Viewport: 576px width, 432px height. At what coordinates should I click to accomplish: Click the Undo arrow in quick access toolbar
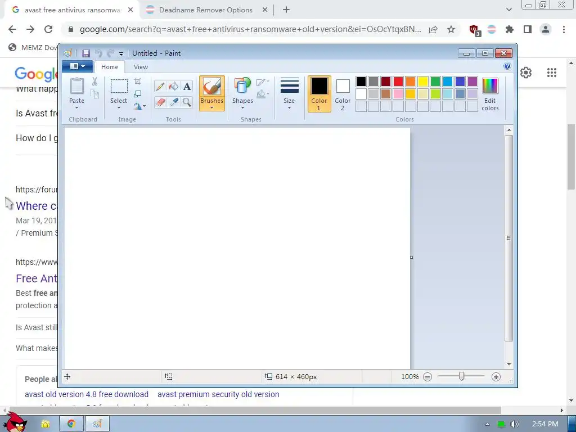coord(98,53)
